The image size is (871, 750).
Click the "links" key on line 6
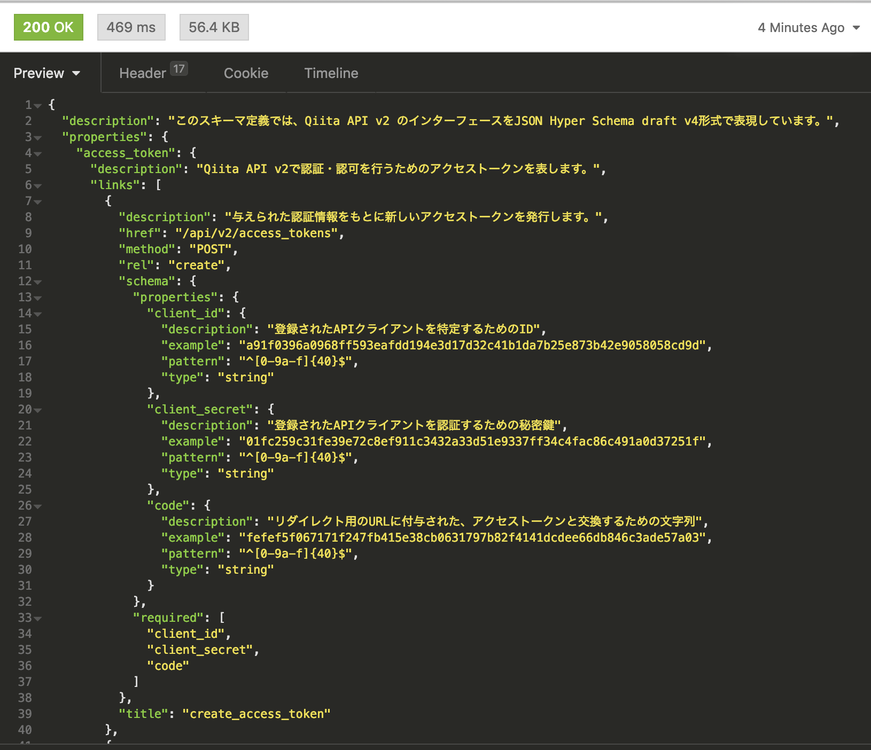115,185
